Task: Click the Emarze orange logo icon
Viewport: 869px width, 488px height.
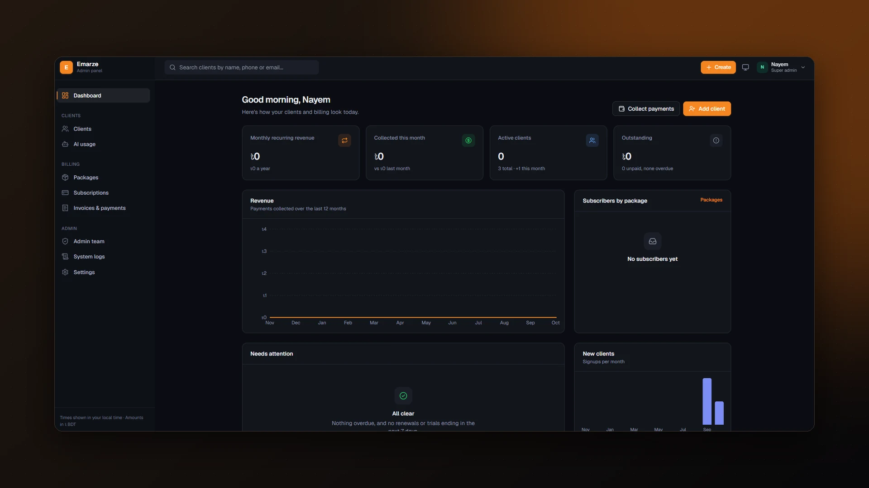Action: tap(66, 67)
